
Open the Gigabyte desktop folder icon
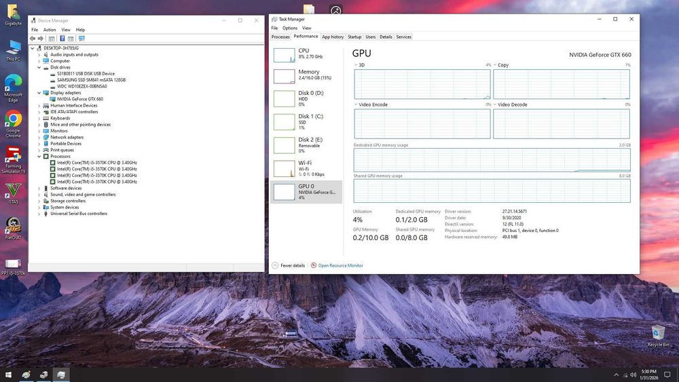[x=13, y=15]
